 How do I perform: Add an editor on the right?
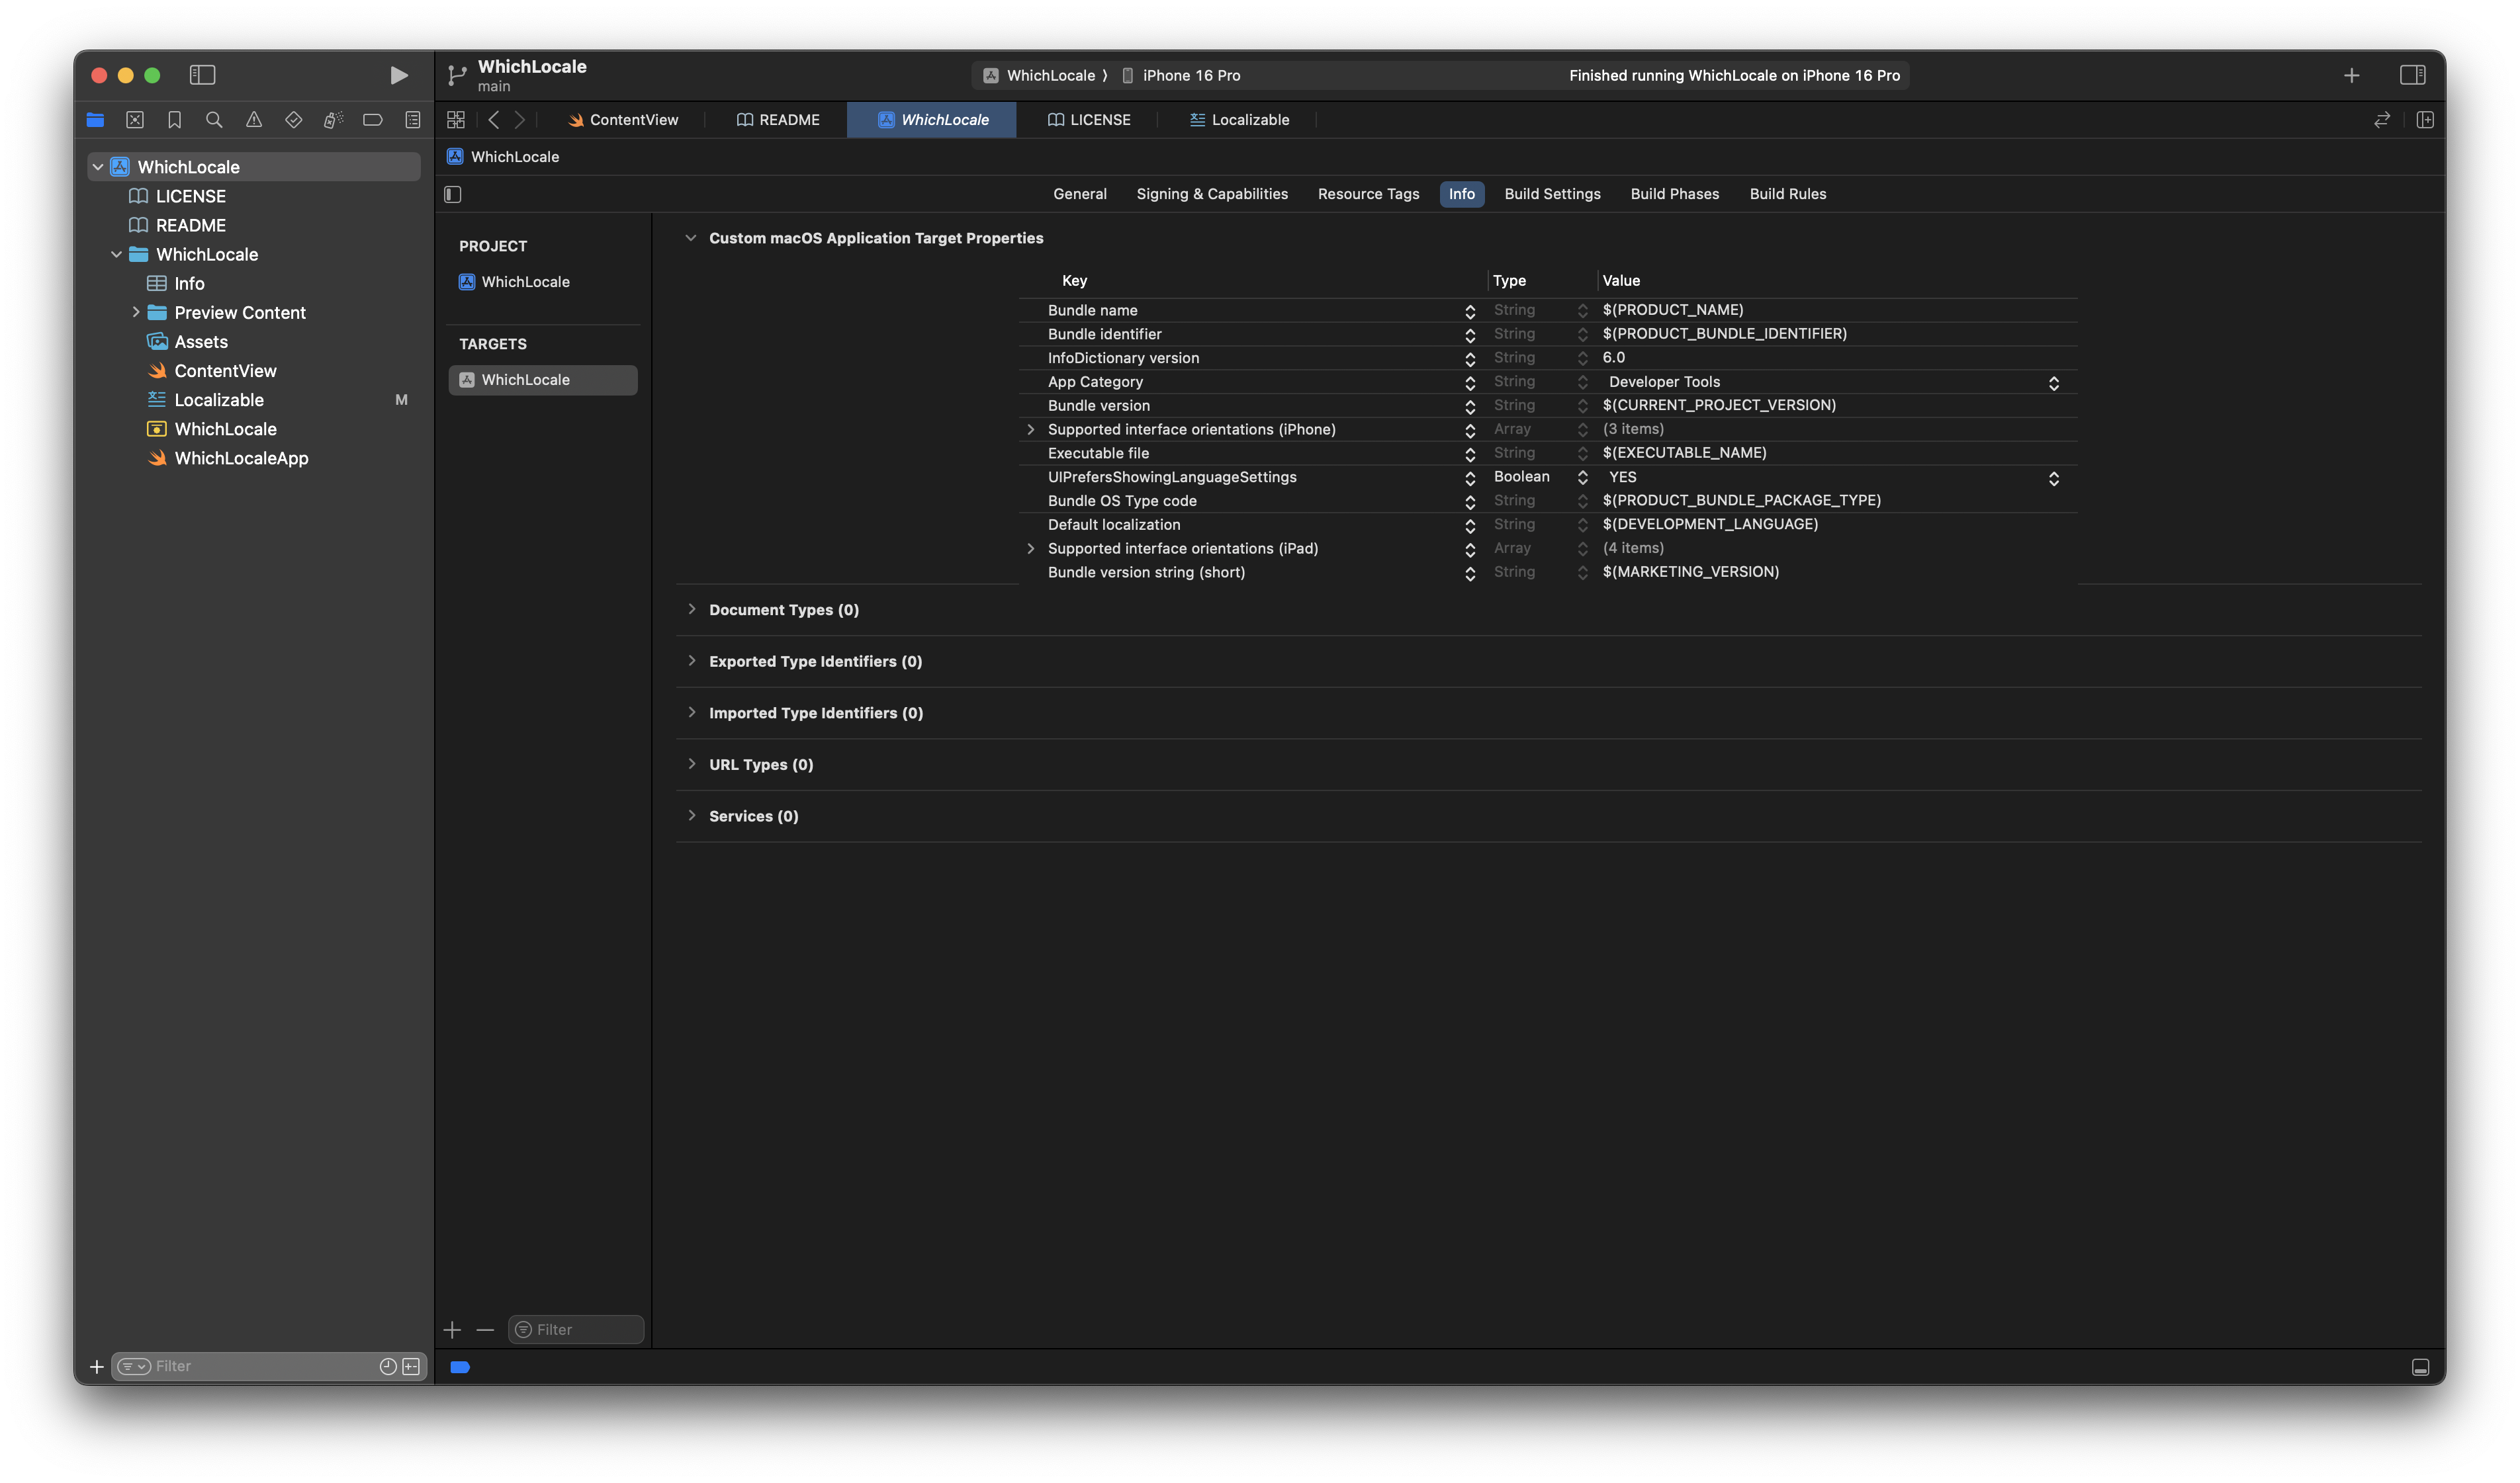[2425, 120]
